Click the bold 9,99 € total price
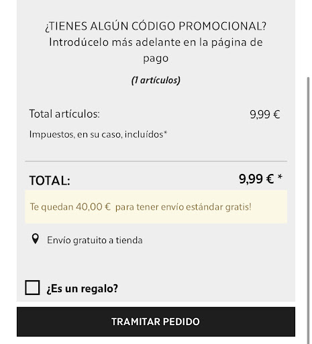Image resolution: width=312 pixels, height=344 pixels. coord(256,179)
